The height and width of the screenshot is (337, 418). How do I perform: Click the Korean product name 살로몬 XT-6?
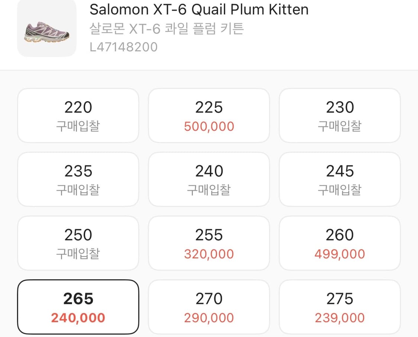(x=166, y=29)
